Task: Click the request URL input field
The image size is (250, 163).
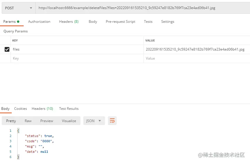Action: (x=143, y=8)
